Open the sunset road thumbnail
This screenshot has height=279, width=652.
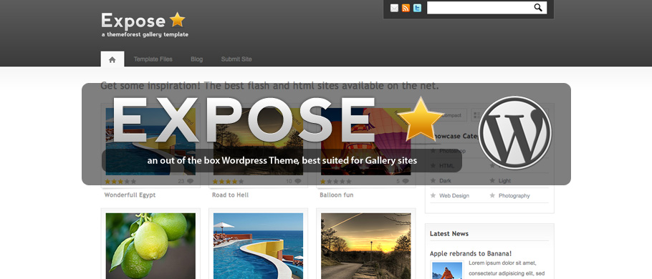(x=366, y=246)
